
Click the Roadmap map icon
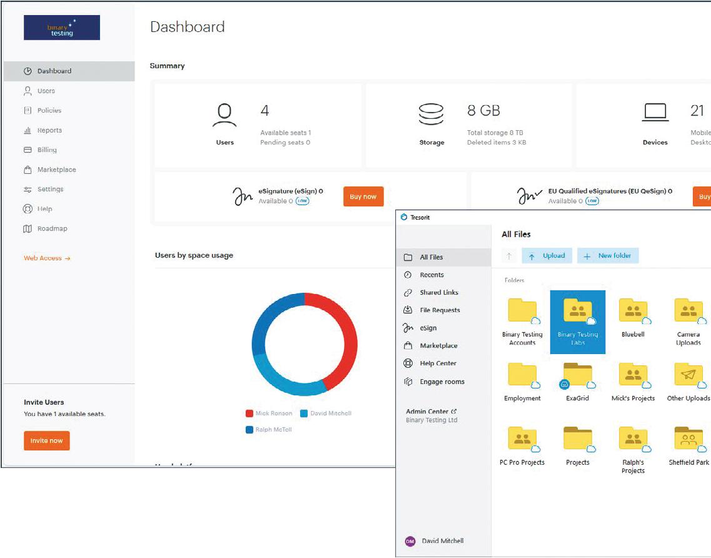click(x=28, y=229)
